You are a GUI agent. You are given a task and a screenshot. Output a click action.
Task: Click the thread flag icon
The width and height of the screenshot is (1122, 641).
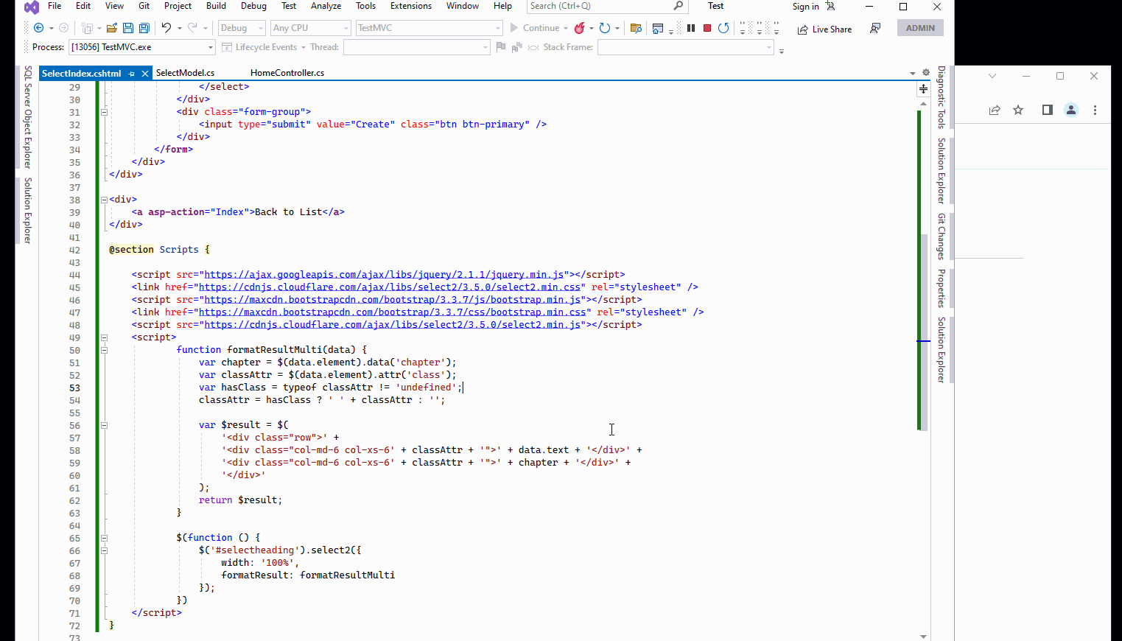tap(501, 47)
